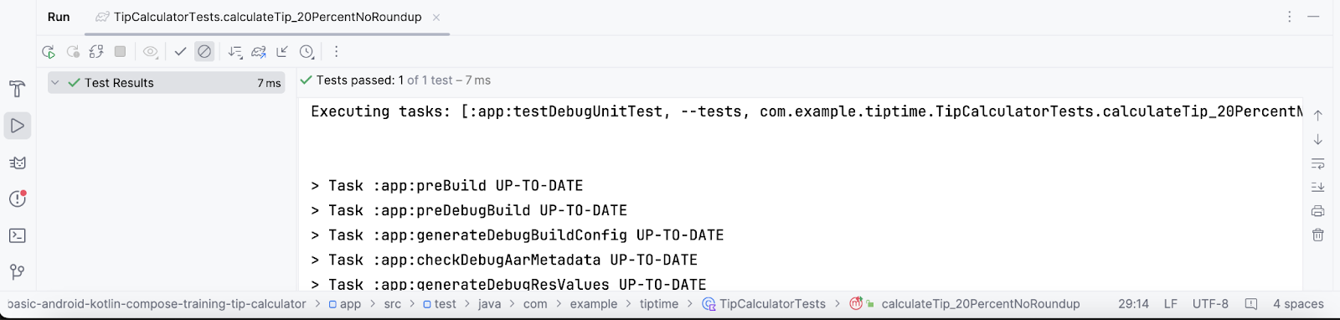This screenshot has width=1340, height=320.
Task: Click the UTF-8 encoding selector
Action: coord(1210,304)
